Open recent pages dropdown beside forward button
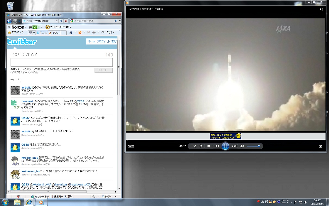 (x=19, y=21)
